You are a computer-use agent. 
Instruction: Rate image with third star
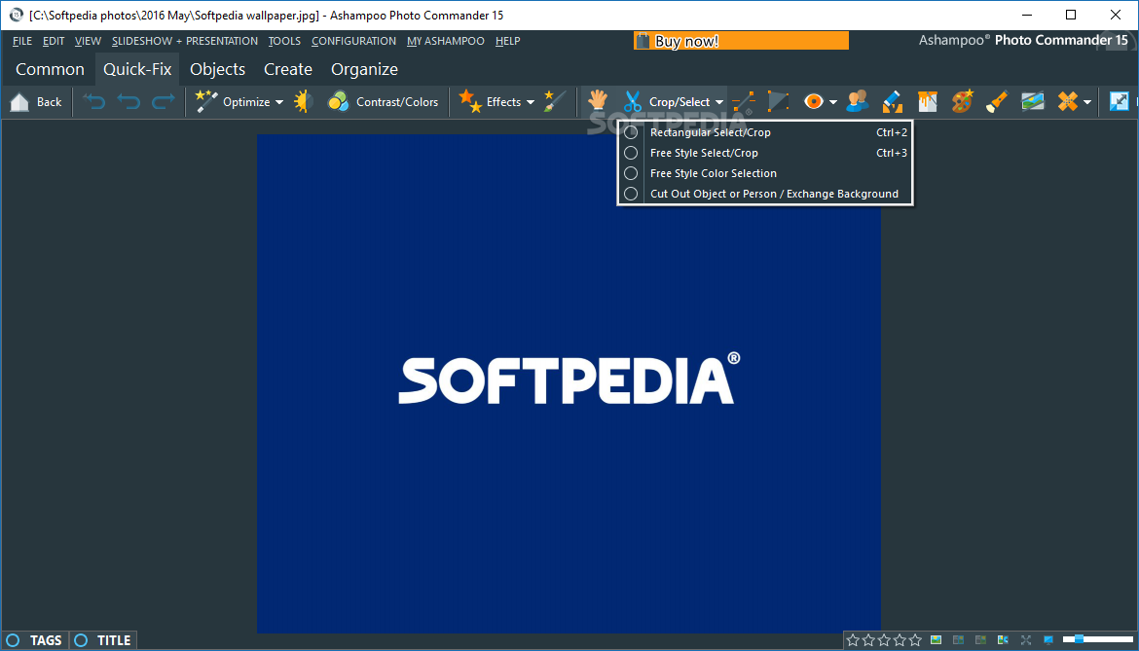pos(884,640)
